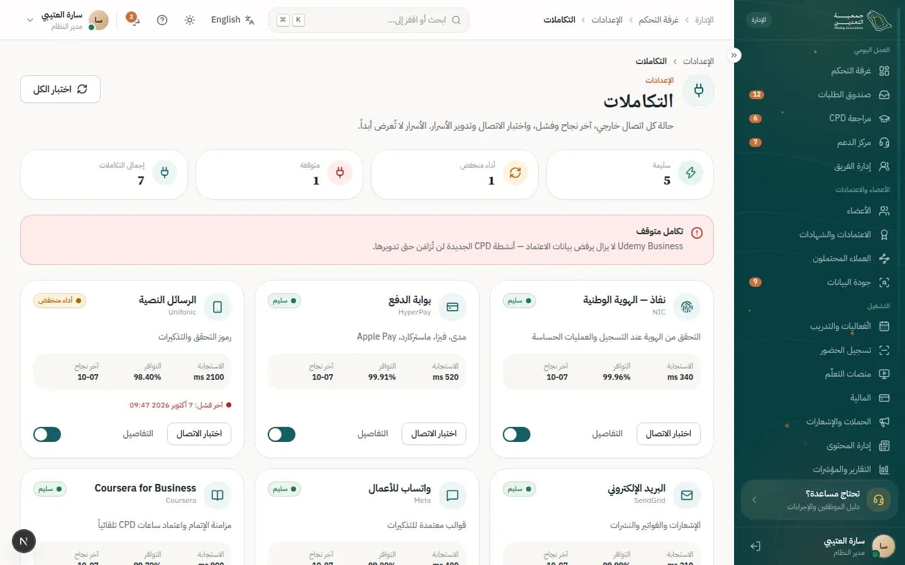
Task: Test connection for بوابة الدفع
Action: point(434,434)
